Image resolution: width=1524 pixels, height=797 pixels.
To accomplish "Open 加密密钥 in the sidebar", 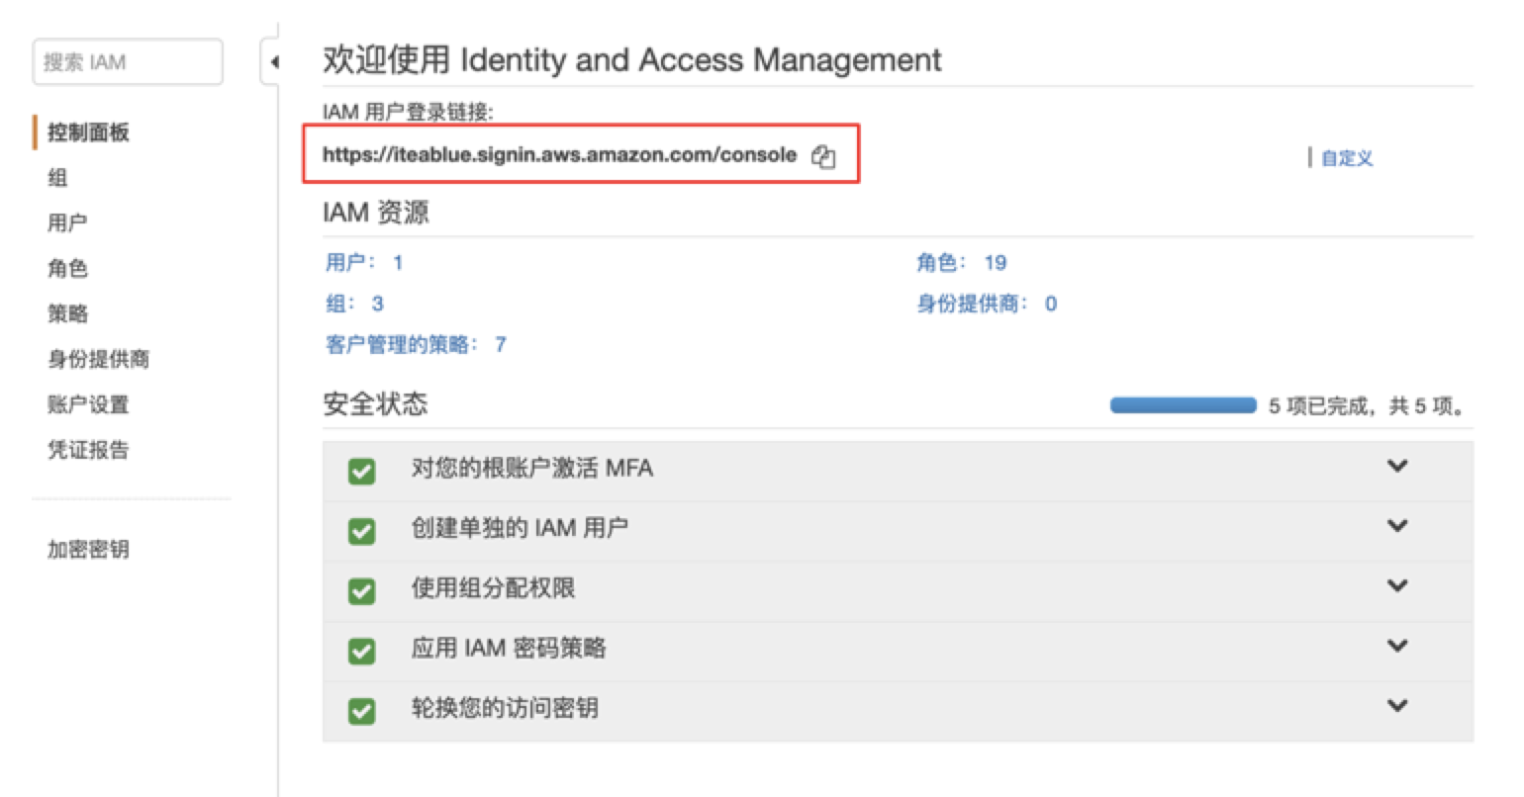I will 88,550.
